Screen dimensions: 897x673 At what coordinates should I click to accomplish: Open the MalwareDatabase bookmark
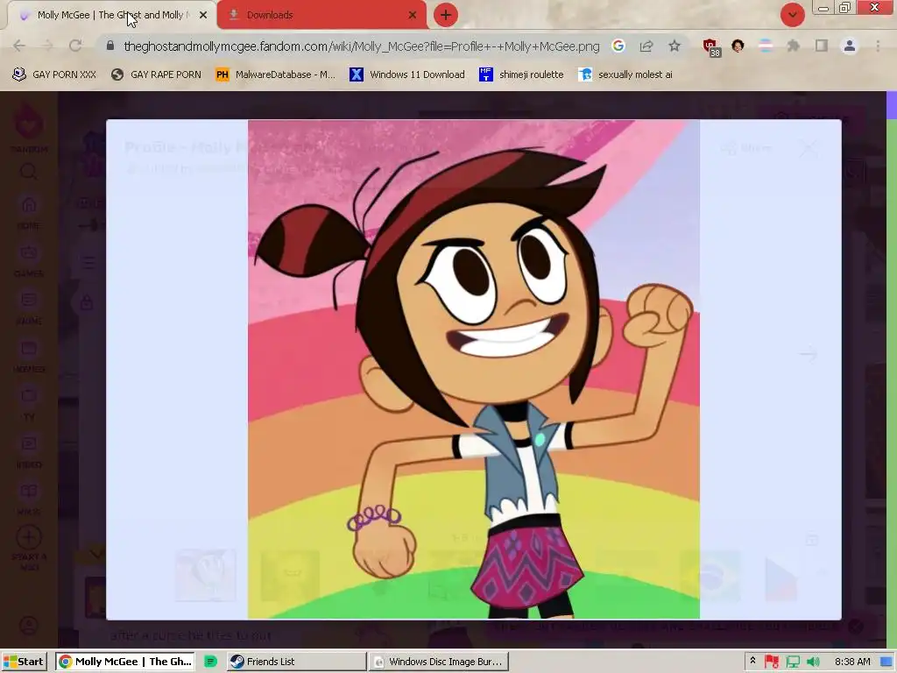[x=275, y=74]
